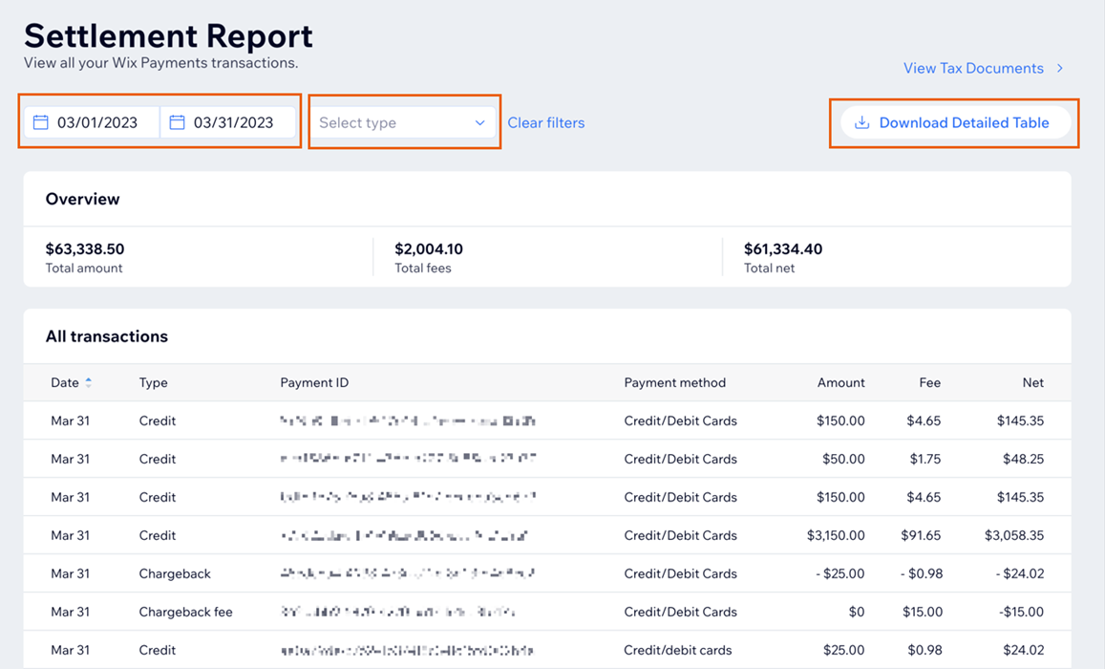This screenshot has height=669, width=1105.
Task: Click the $2,004.10 total fees value
Action: point(429,248)
